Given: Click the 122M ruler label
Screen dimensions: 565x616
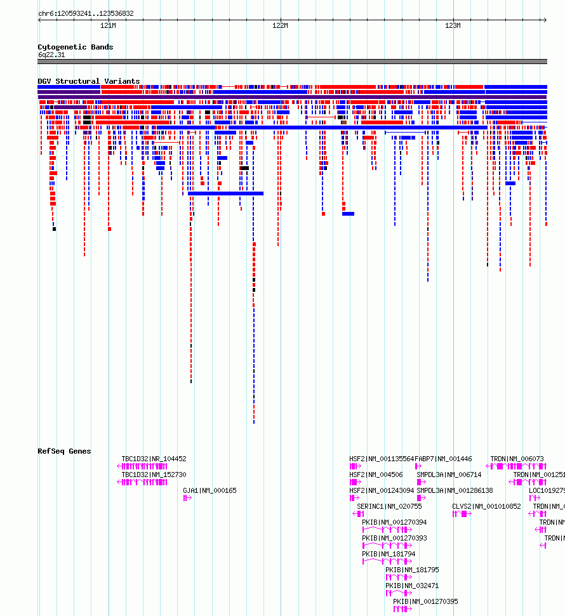Looking at the screenshot, I should point(280,25).
